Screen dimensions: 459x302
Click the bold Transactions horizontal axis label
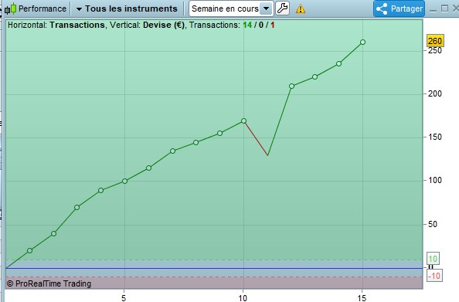click(77, 25)
